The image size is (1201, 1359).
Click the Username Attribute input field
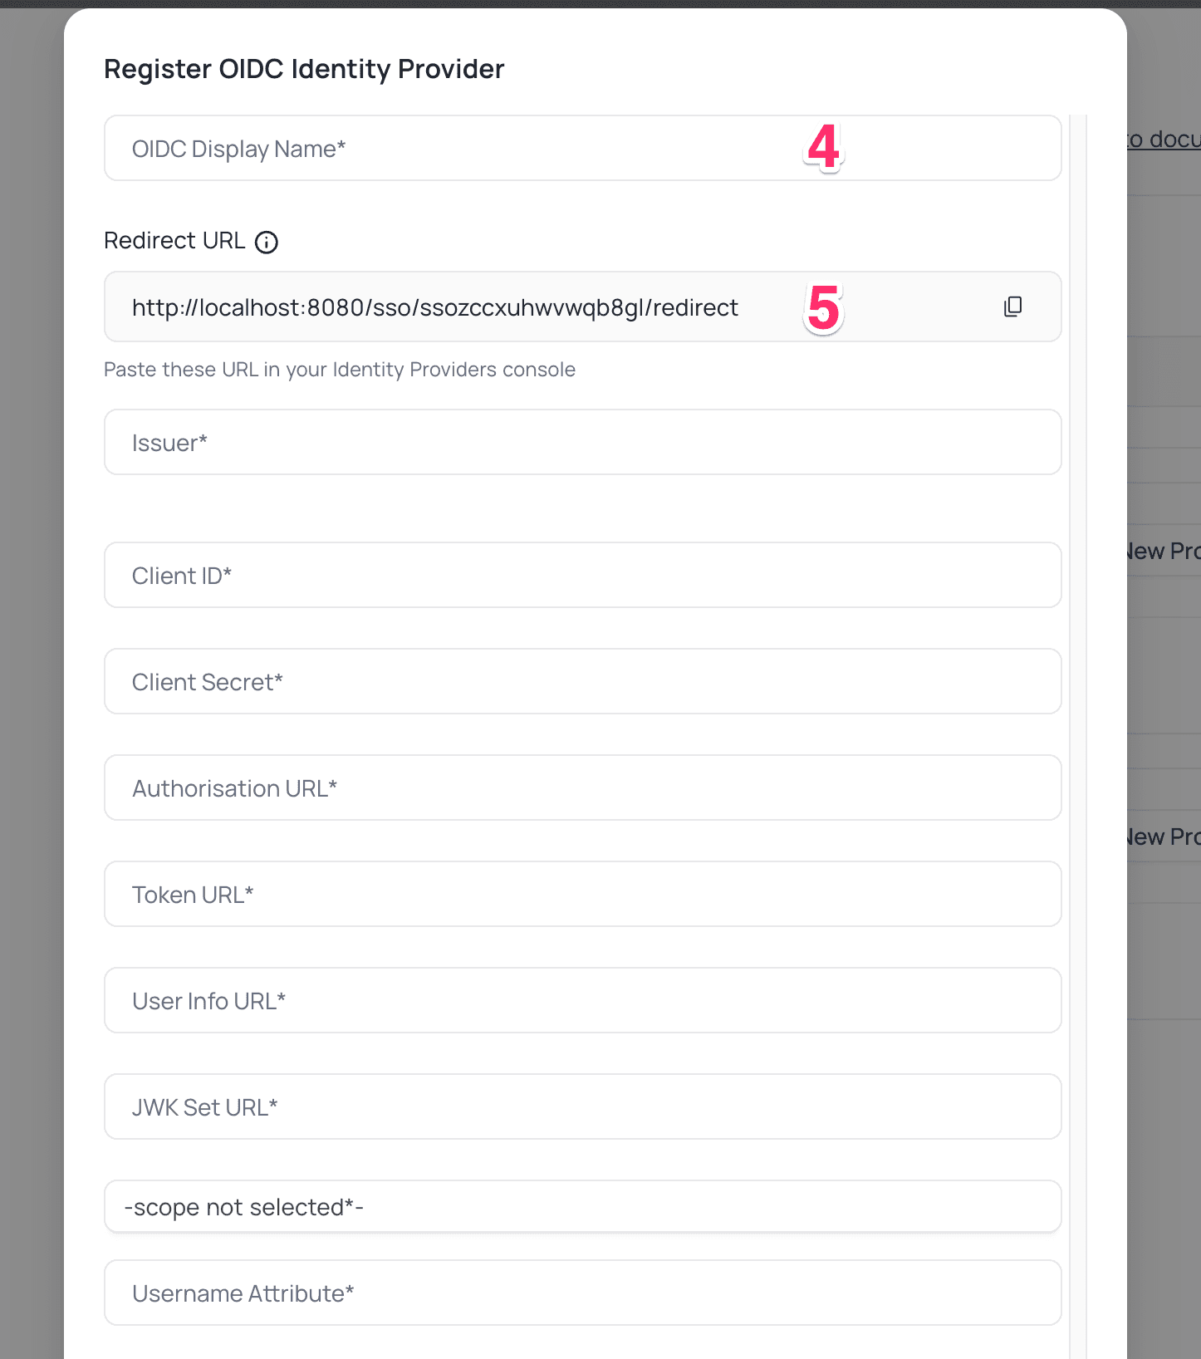pos(581,1293)
